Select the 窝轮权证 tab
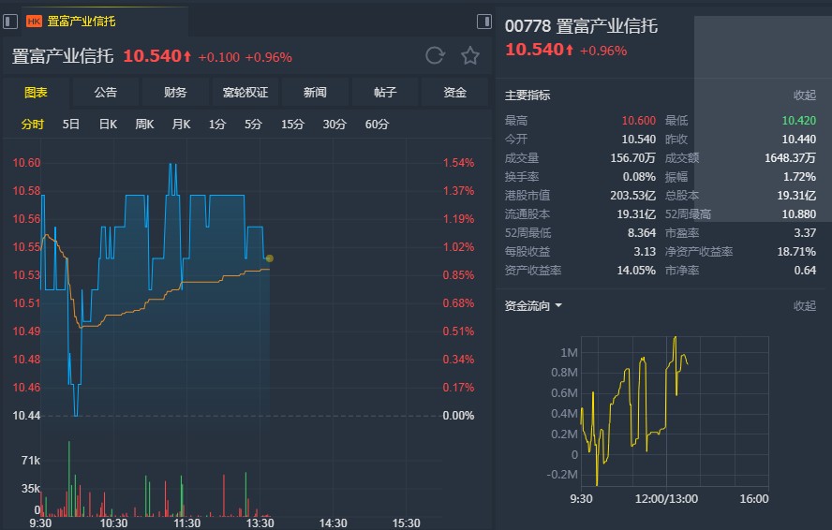 tap(245, 92)
